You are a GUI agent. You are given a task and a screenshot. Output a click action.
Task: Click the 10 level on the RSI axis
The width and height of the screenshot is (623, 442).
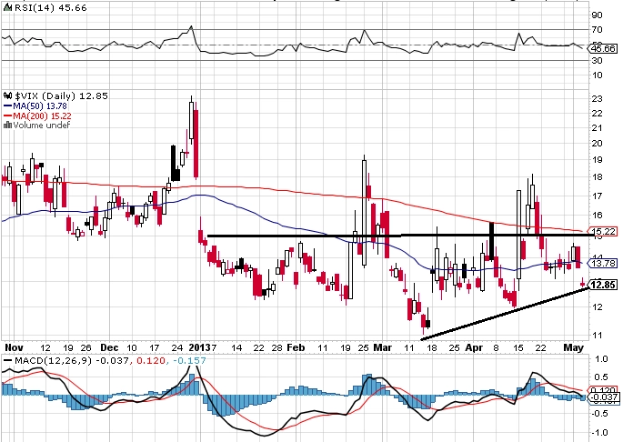[x=598, y=75]
